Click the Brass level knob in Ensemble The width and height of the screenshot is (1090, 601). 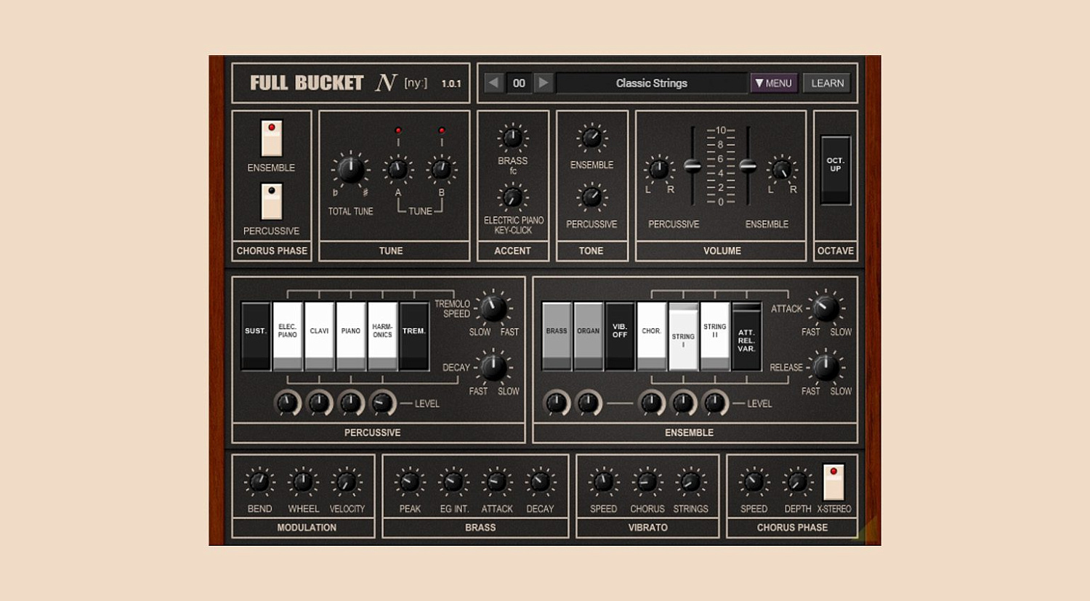tap(557, 403)
